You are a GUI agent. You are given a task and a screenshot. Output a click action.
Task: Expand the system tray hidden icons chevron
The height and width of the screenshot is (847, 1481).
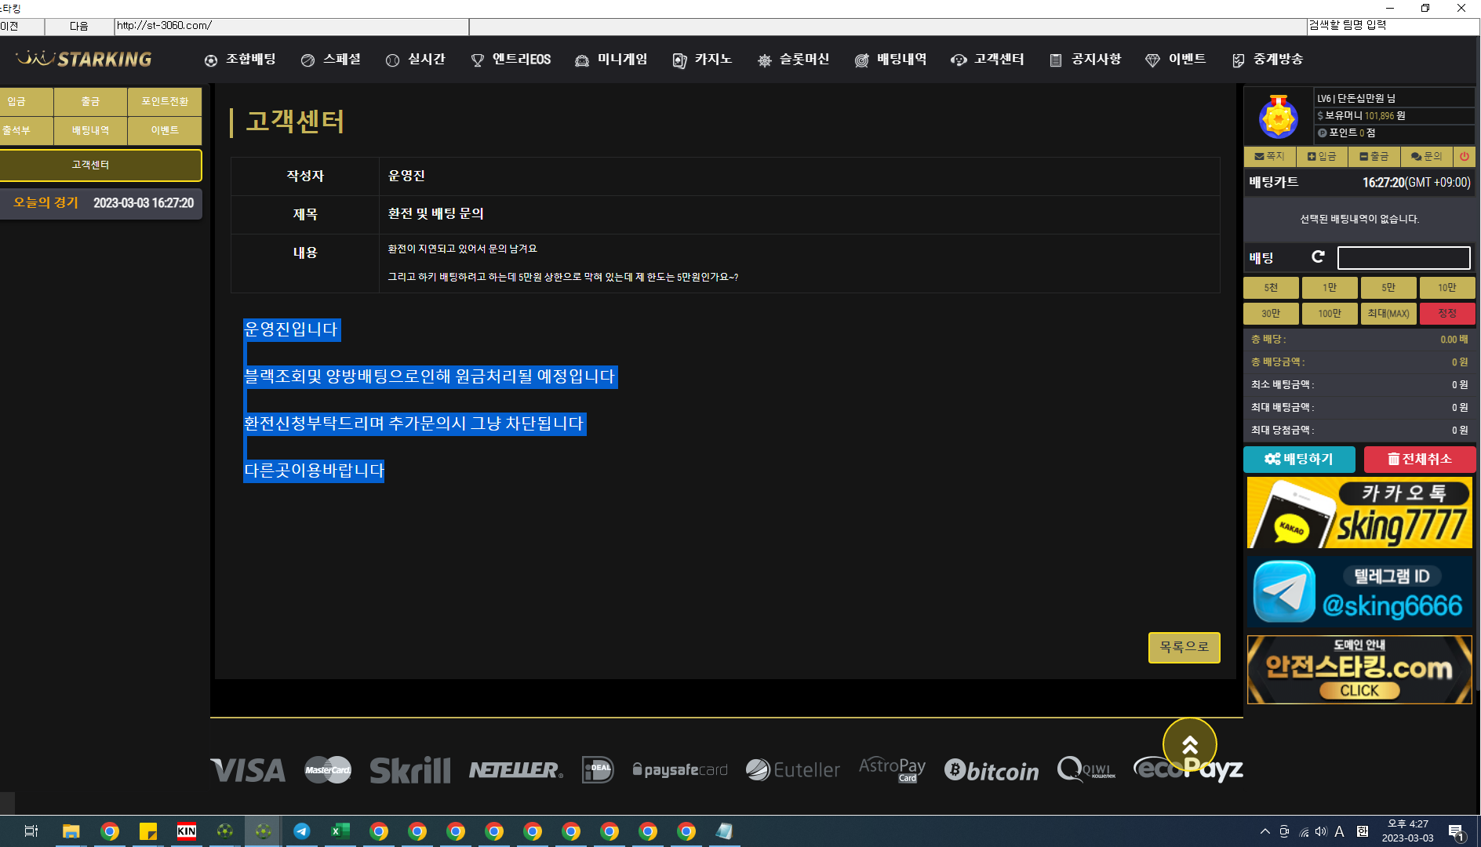pyautogui.click(x=1264, y=831)
